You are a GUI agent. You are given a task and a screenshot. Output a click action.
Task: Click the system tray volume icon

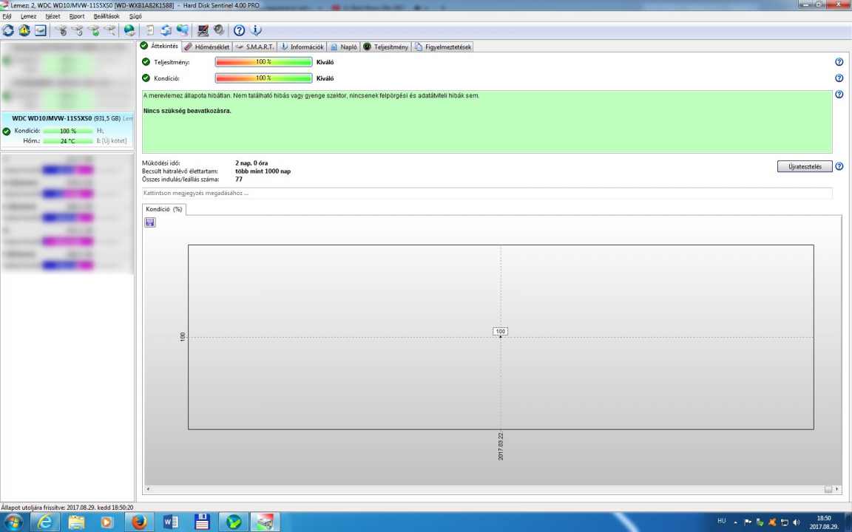797,522
